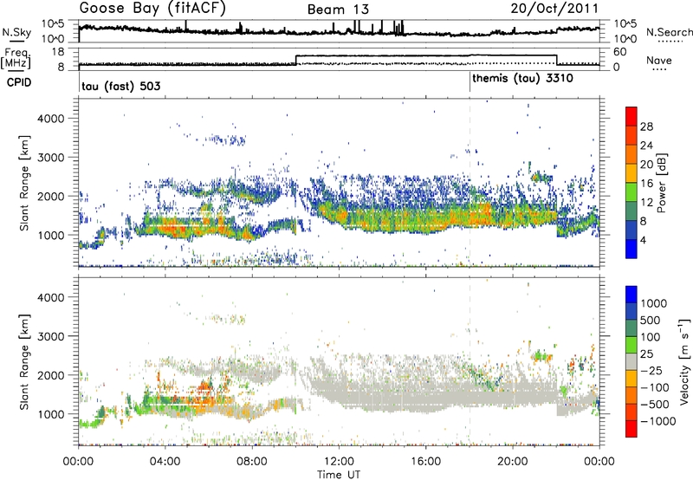Click the blue bottom of power colorbar
Image resolution: width=693 pixels, height=480 pixels.
tap(631, 249)
